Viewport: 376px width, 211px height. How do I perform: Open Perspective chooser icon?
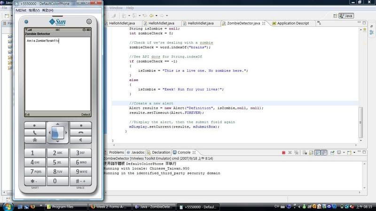(x=335, y=16)
